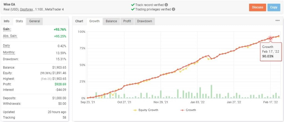Viewport: 284px width, 122px height.
Task: Select the Chart tab
Action: (x=79, y=21)
